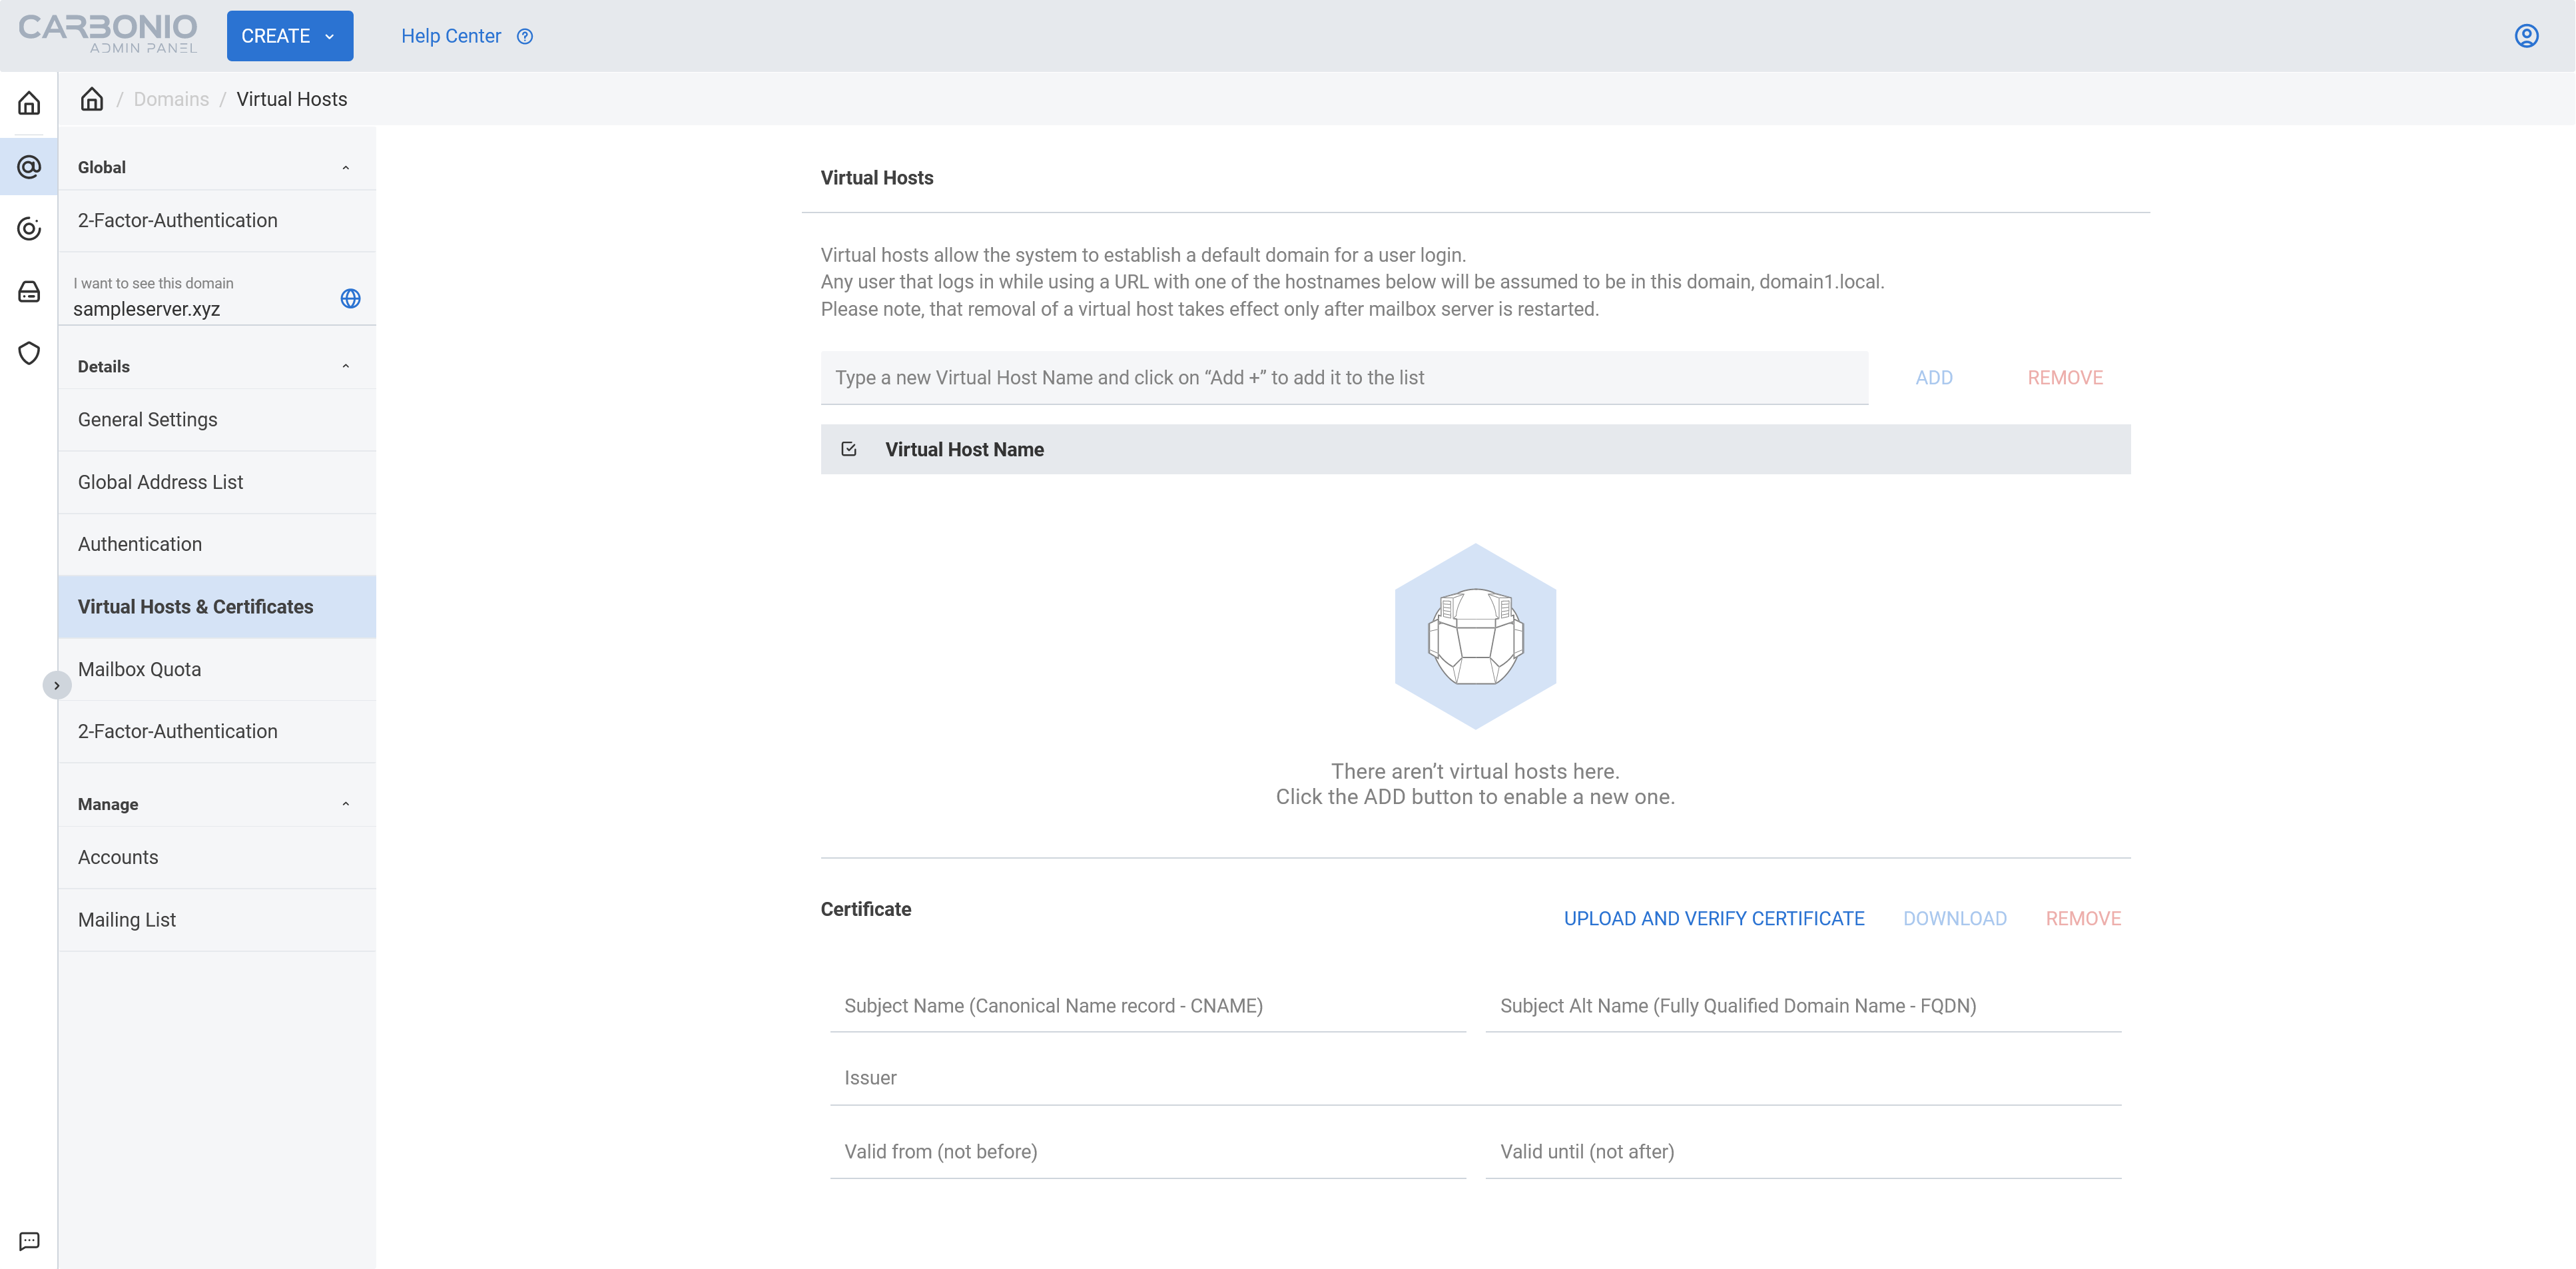Toggle the Virtual Host Name checkbox
Screen dimensions: 2576x1269
pyautogui.click(x=851, y=449)
